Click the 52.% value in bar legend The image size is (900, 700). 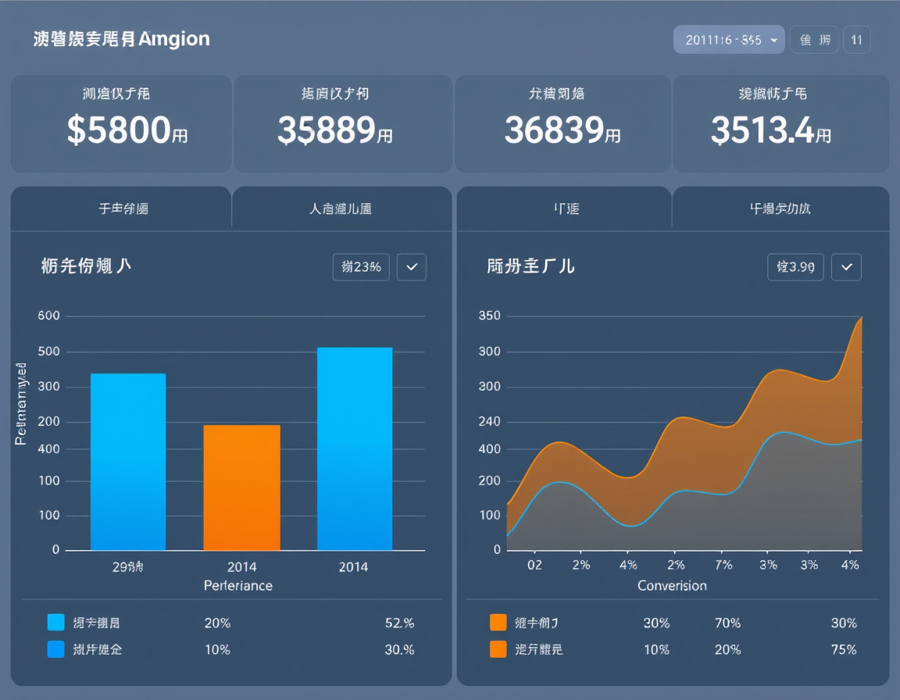tap(399, 623)
